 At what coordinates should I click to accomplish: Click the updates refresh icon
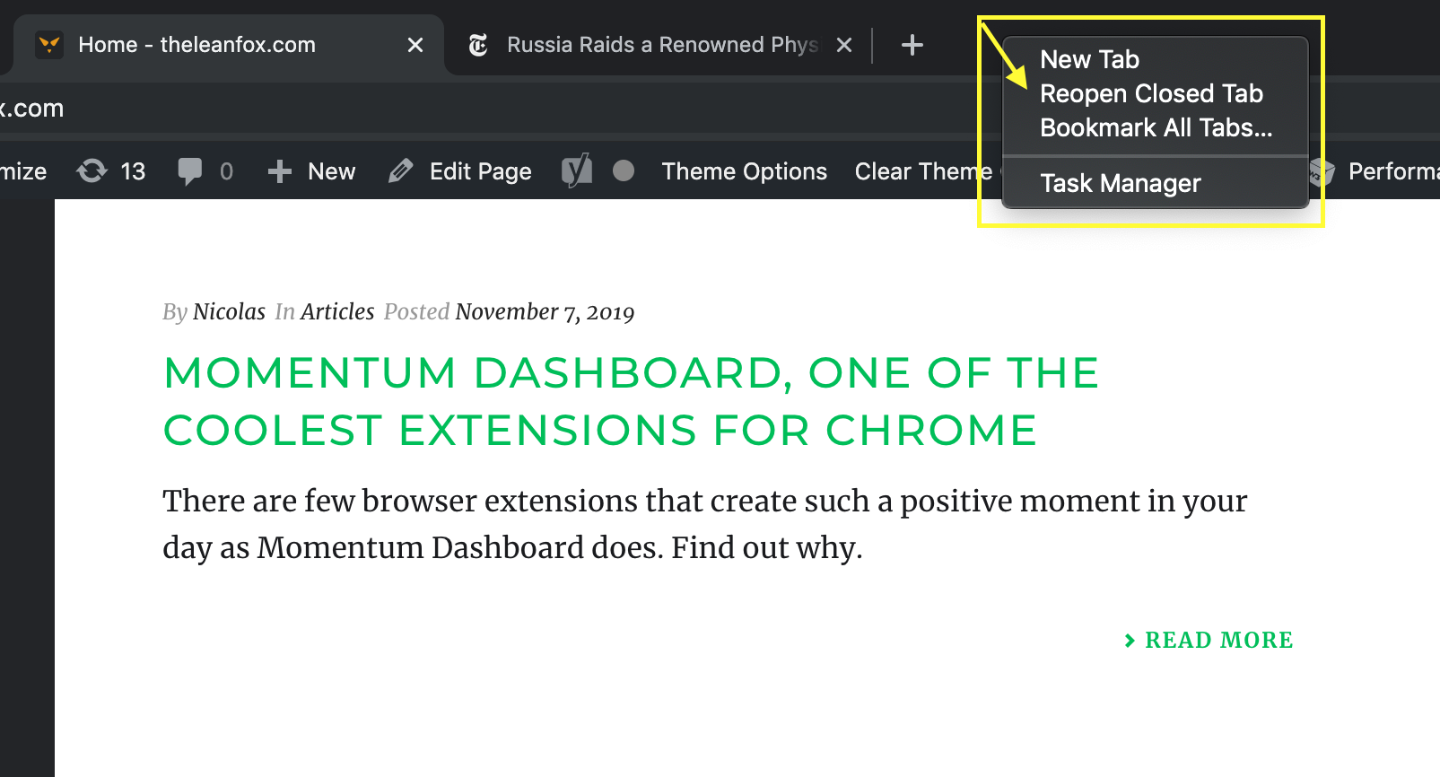[x=92, y=170]
